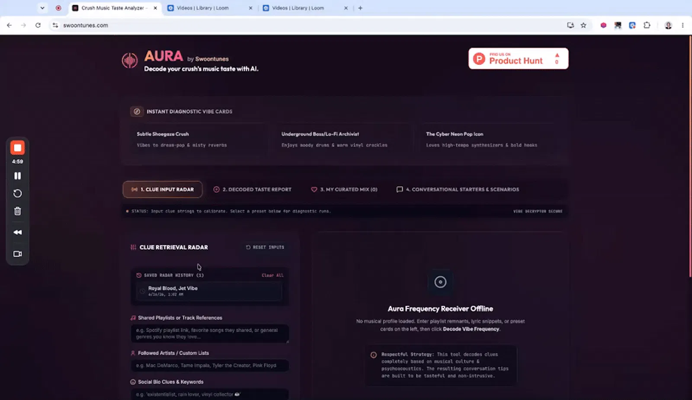Click Clear All in radar history
This screenshot has width=692, height=400.
(272, 275)
